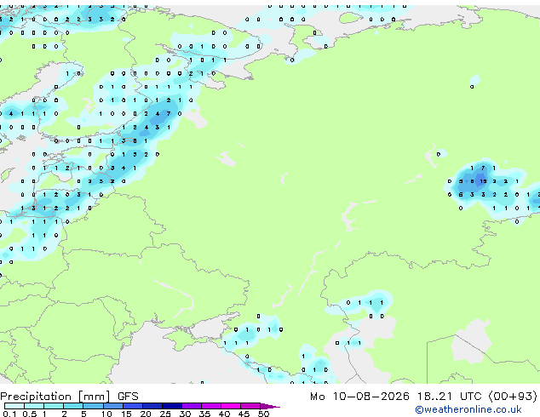Viewport: 540px width, 417px height.
Task: Click the 'Precipitation [mm]' title text
Action: (55, 397)
